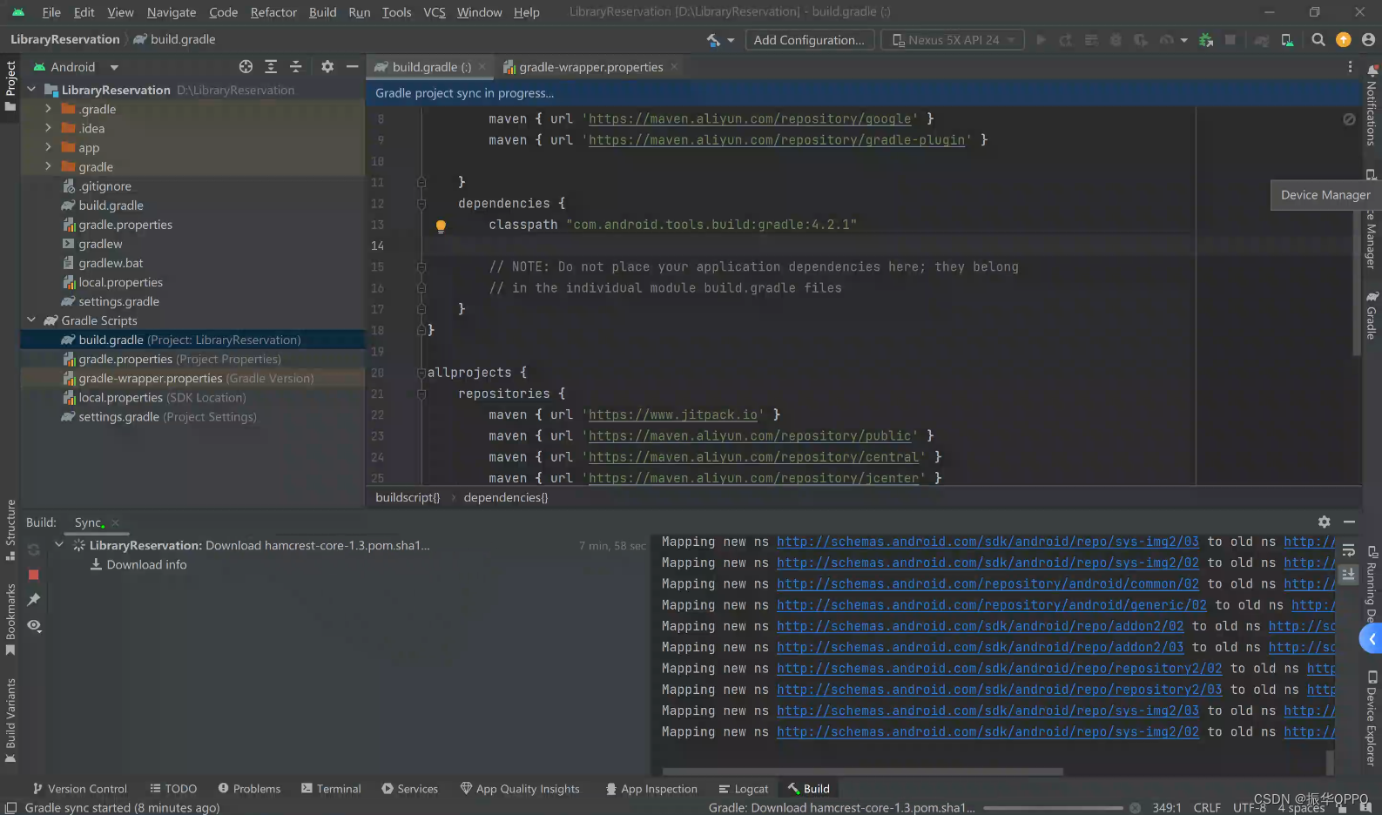Open the TODO tool window
Image resolution: width=1382 pixels, height=815 pixels.
(173, 789)
